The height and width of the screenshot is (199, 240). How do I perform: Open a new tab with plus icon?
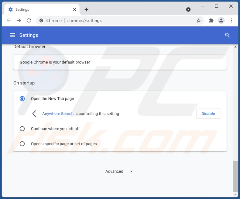point(86,9)
